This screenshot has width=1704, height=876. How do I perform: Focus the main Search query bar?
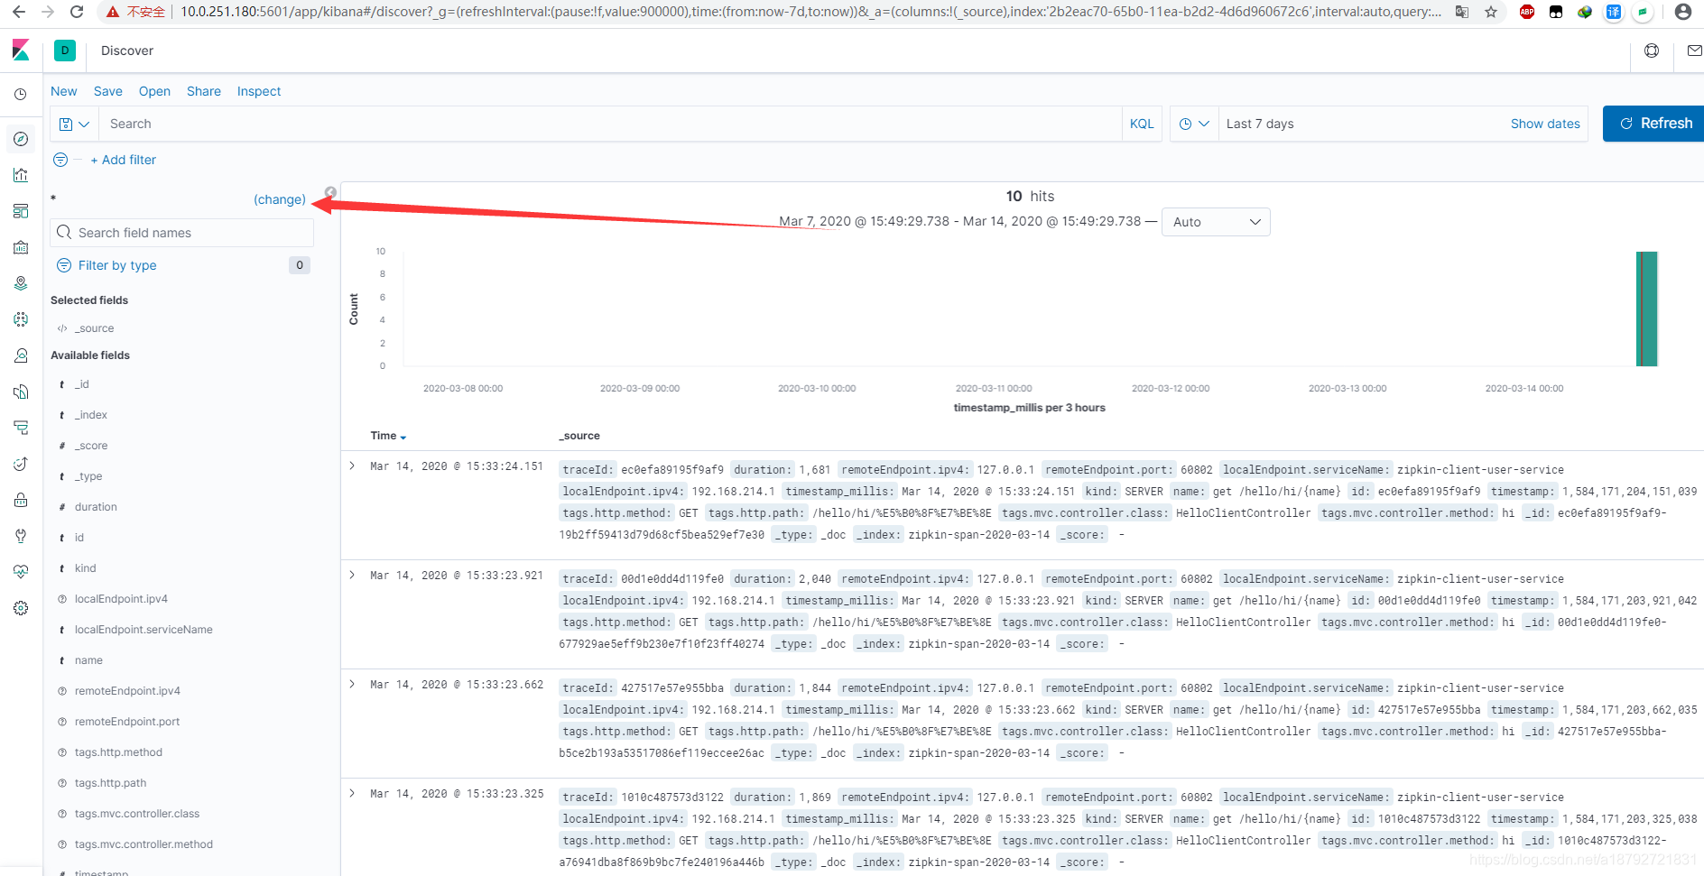click(x=610, y=124)
